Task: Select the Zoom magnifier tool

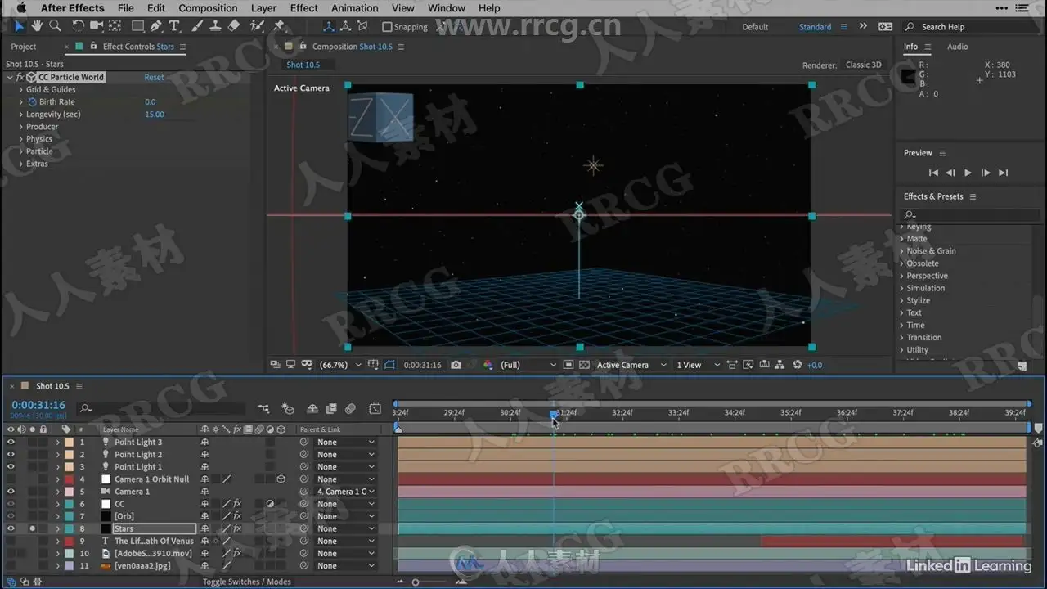Action: pyautogui.click(x=55, y=26)
